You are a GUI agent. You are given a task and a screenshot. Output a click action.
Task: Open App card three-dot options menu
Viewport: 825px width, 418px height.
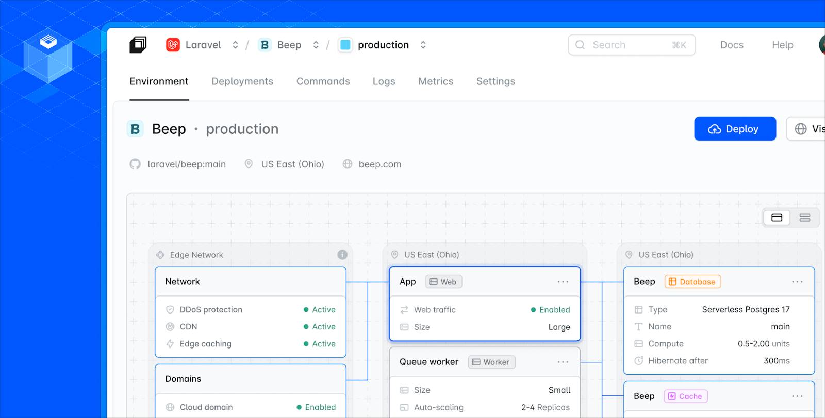[x=563, y=282]
